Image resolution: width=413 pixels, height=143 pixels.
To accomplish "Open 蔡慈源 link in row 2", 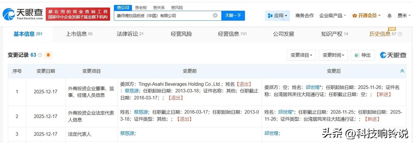I will pos(141,112).
